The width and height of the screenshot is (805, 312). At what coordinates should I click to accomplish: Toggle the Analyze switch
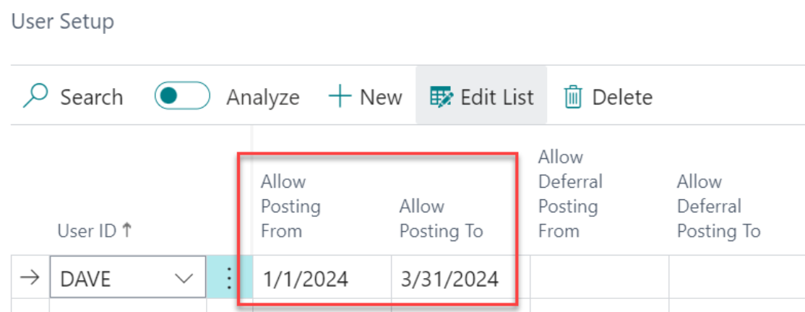tap(182, 96)
